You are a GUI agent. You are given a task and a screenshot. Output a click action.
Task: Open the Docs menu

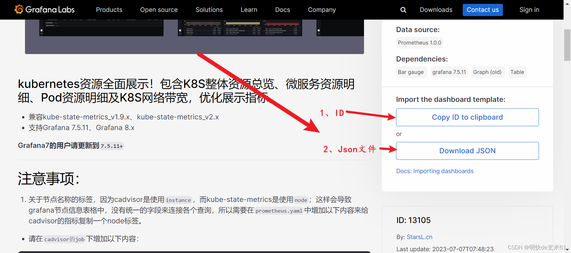point(283,10)
